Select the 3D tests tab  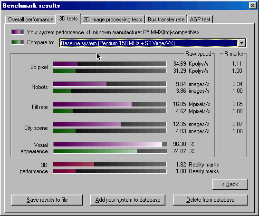click(x=68, y=19)
